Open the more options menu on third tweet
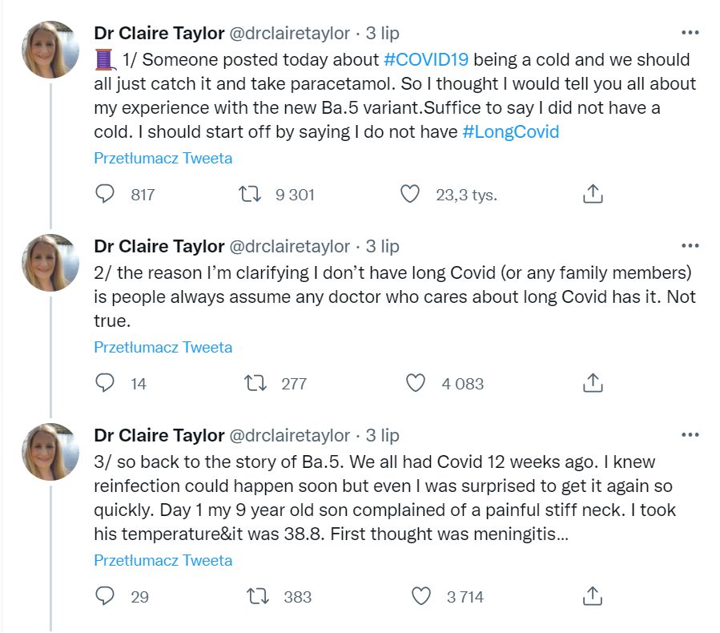Image resolution: width=720 pixels, height=633 pixels. pos(690,435)
